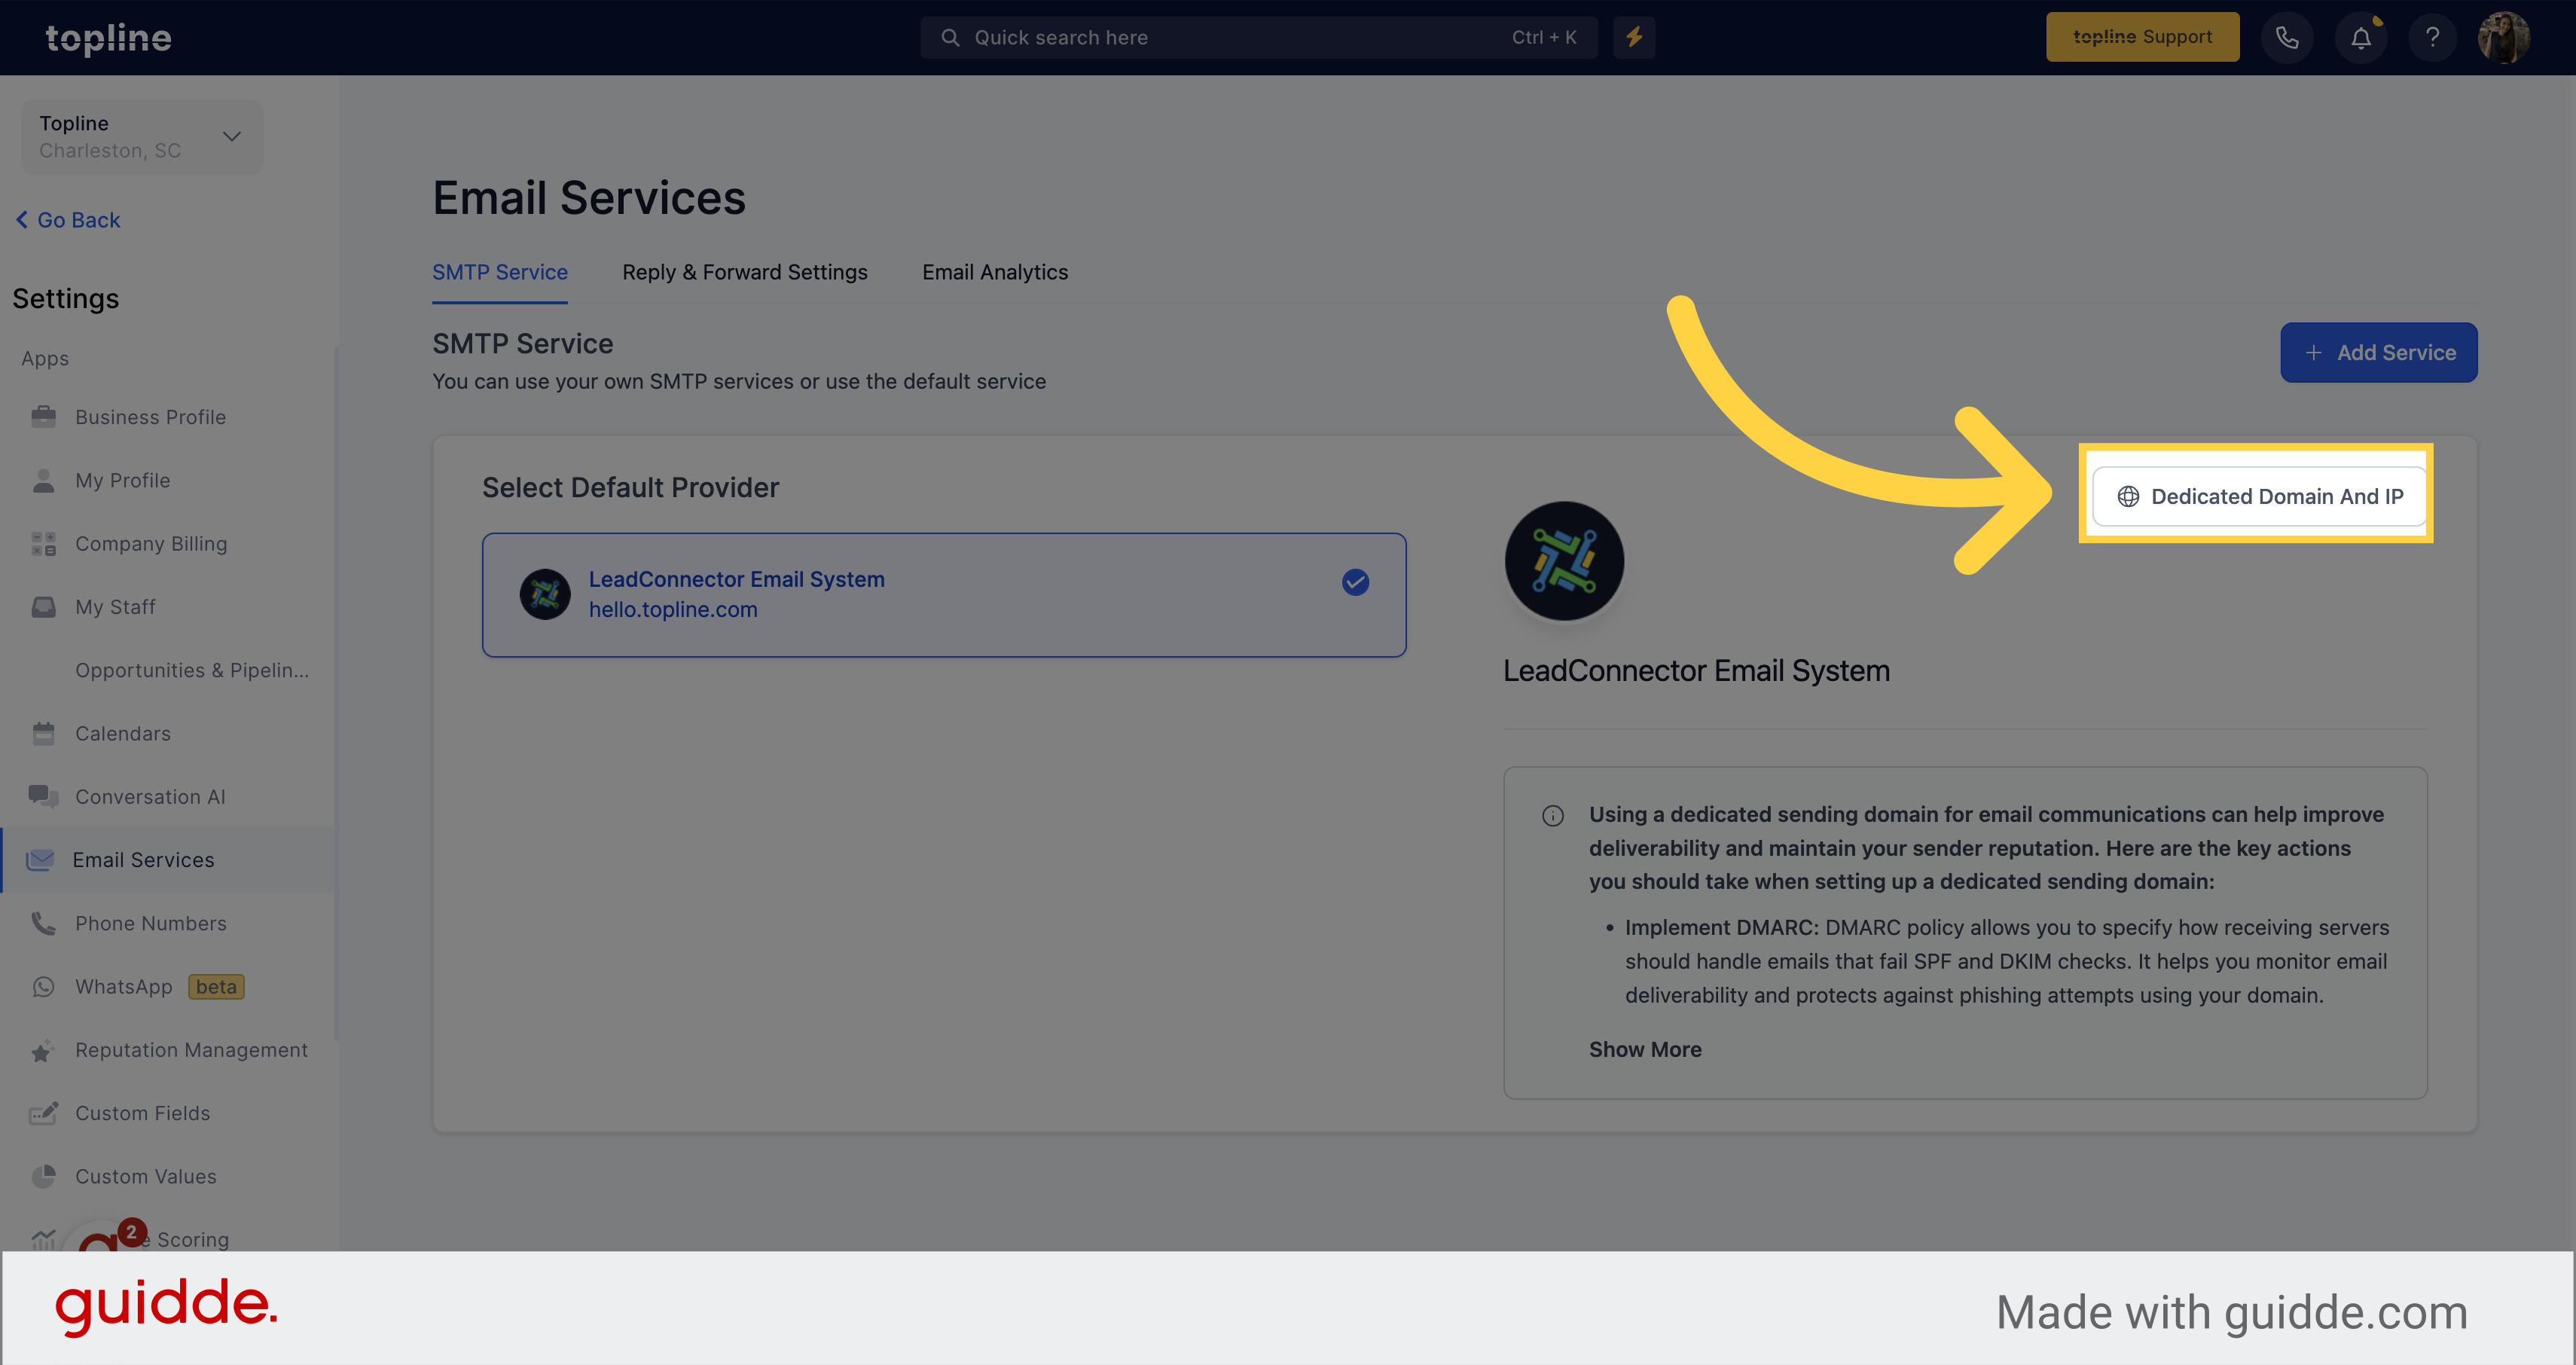2576x1365 pixels.
Task: Click the WhatsApp beta badge
Action: click(216, 987)
